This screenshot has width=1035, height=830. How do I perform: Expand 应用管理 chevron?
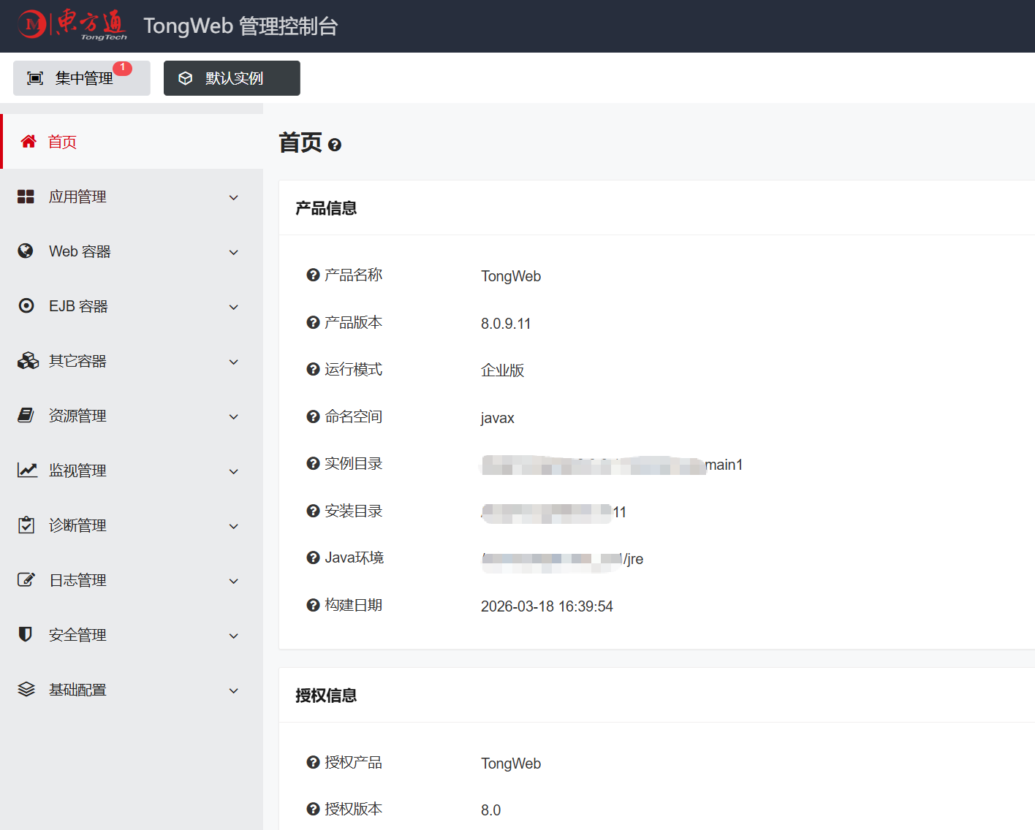(x=234, y=197)
